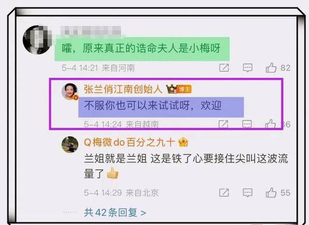Open reply box for the Henan comment
The height and width of the screenshot is (225, 309).
click(x=248, y=68)
